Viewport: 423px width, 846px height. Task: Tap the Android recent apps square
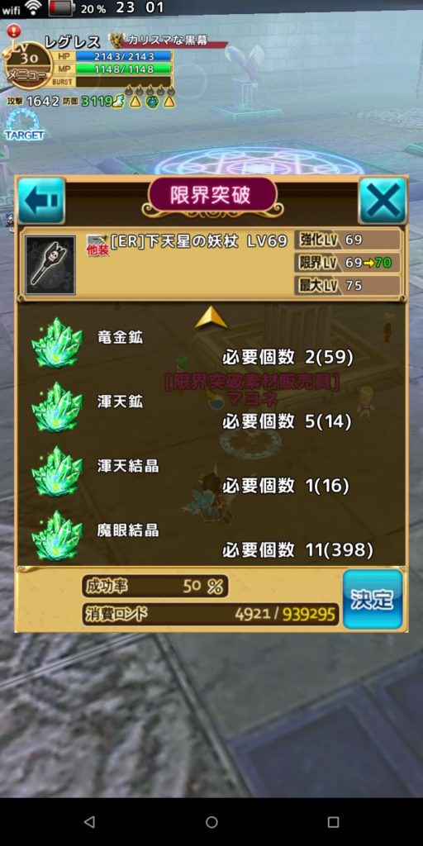click(x=334, y=822)
